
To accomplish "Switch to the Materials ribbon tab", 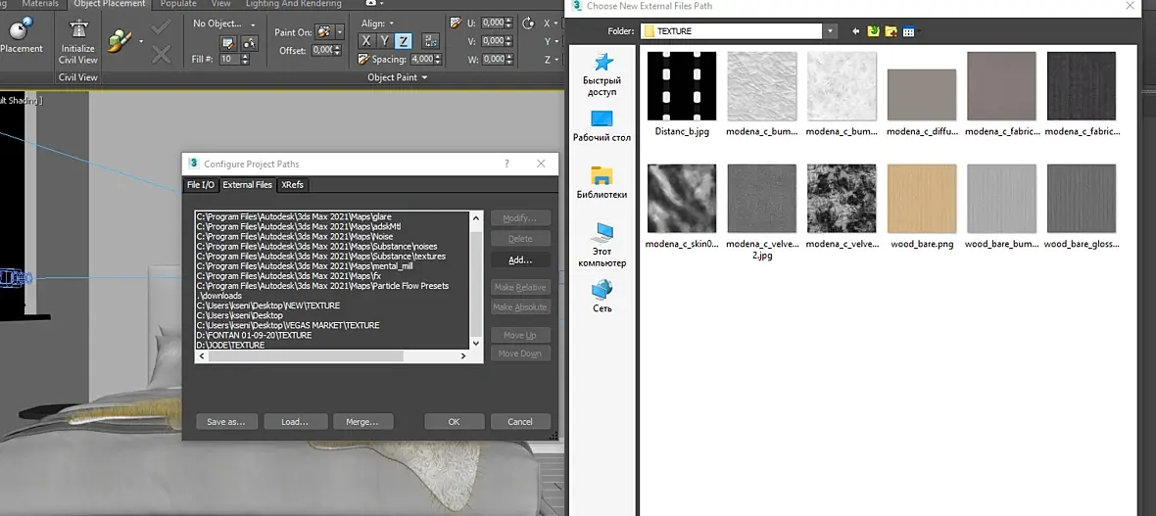I will [x=40, y=4].
